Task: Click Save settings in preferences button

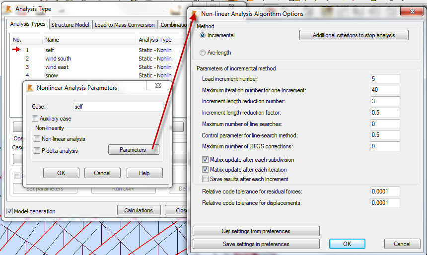Action: point(256,244)
